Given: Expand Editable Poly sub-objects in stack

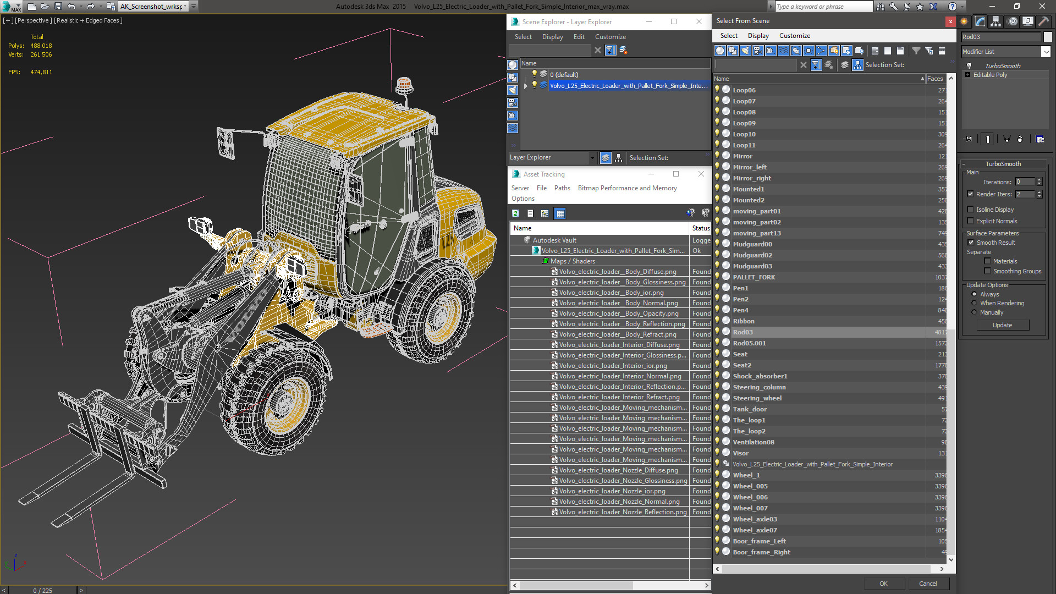Looking at the screenshot, I should pyautogui.click(x=967, y=75).
